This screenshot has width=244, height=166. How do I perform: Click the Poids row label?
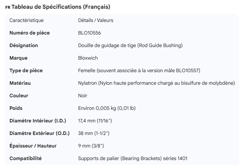16,108
